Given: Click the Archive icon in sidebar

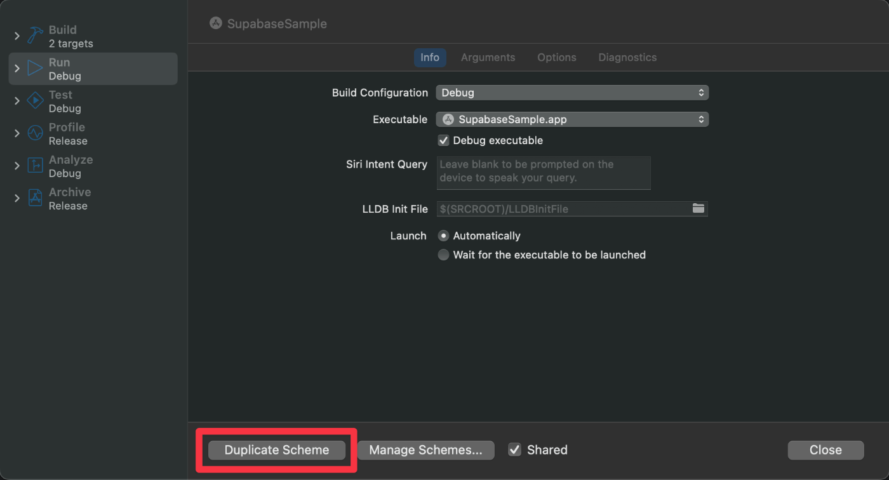Looking at the screenshot, I should click(35, 198).
